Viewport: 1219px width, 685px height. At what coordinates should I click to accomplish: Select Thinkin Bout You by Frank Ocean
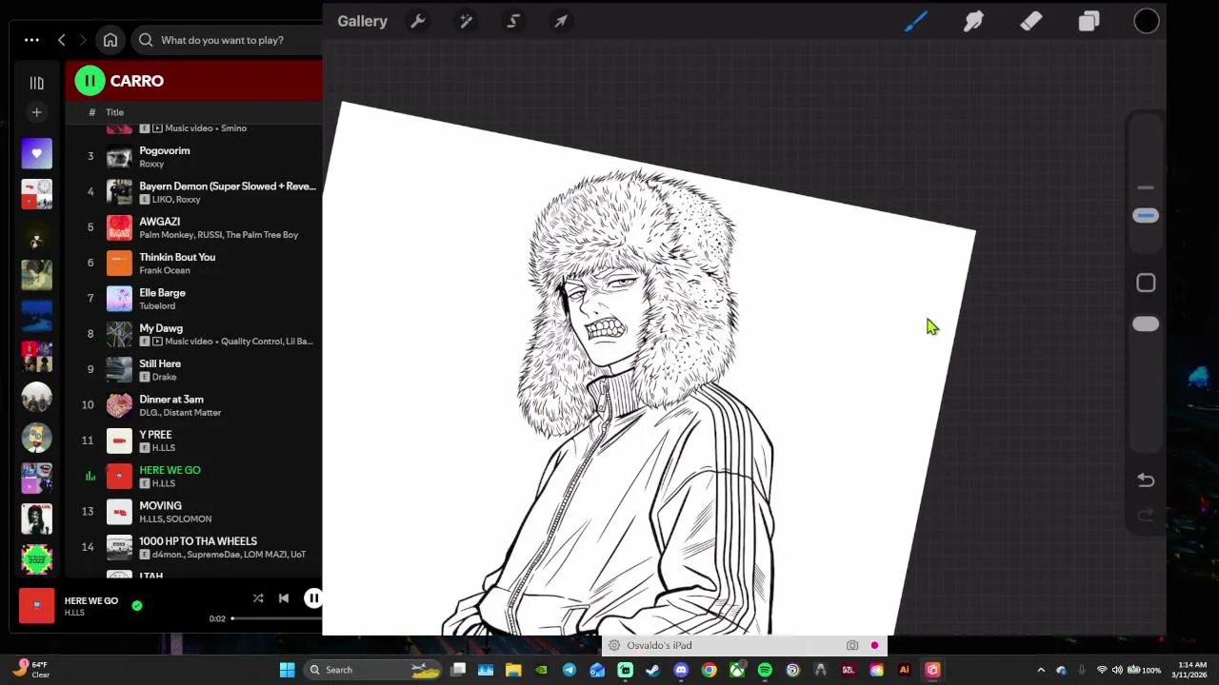tap(194, 263)
